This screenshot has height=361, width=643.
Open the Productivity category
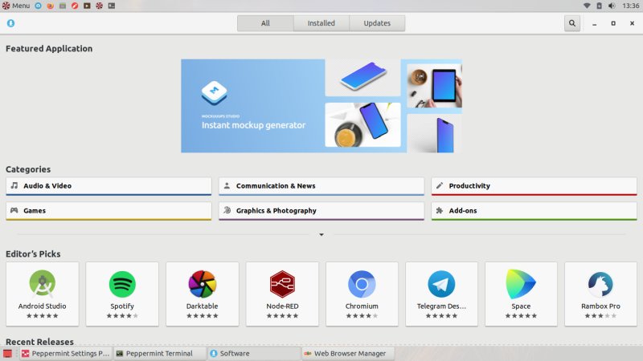pos(534,186)
